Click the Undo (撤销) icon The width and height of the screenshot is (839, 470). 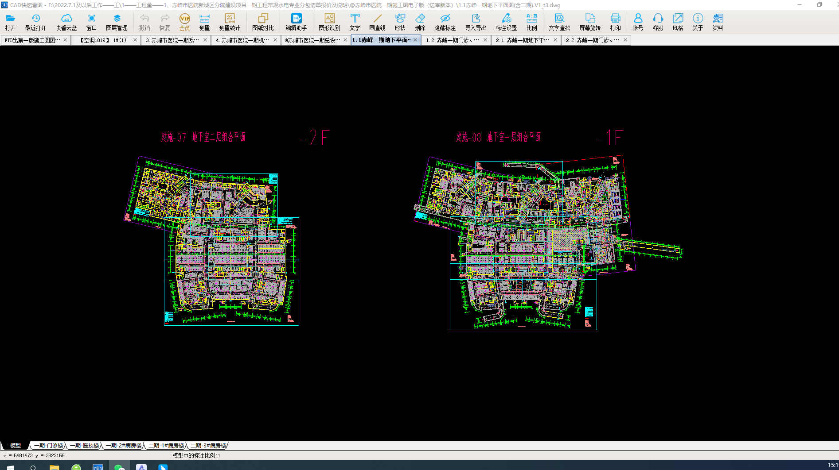pyautogui.click(x=144, y=22)
